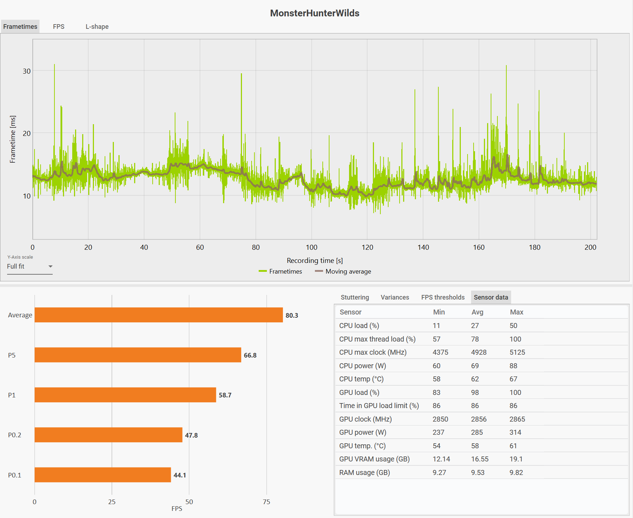633x518 pixels.
Task: Click the 16.55 average VRAM value
Action: coord(480,459)
